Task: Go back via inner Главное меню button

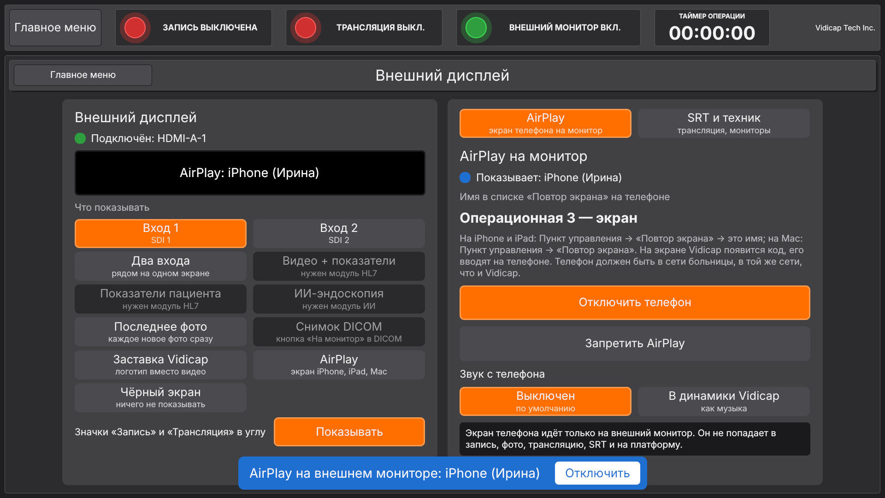Action: click(x=83, y=75)
